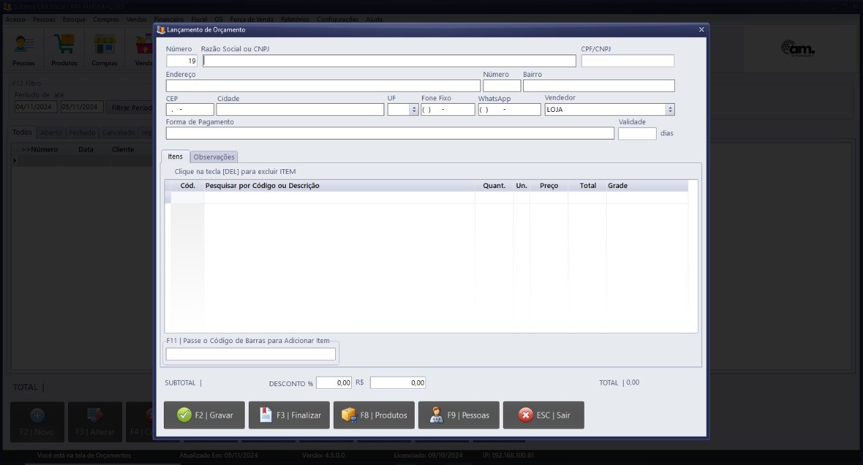Click the Desconto percentage field
Image resolution: width=863 pixels, height=465 pixels.
point(334,383)
